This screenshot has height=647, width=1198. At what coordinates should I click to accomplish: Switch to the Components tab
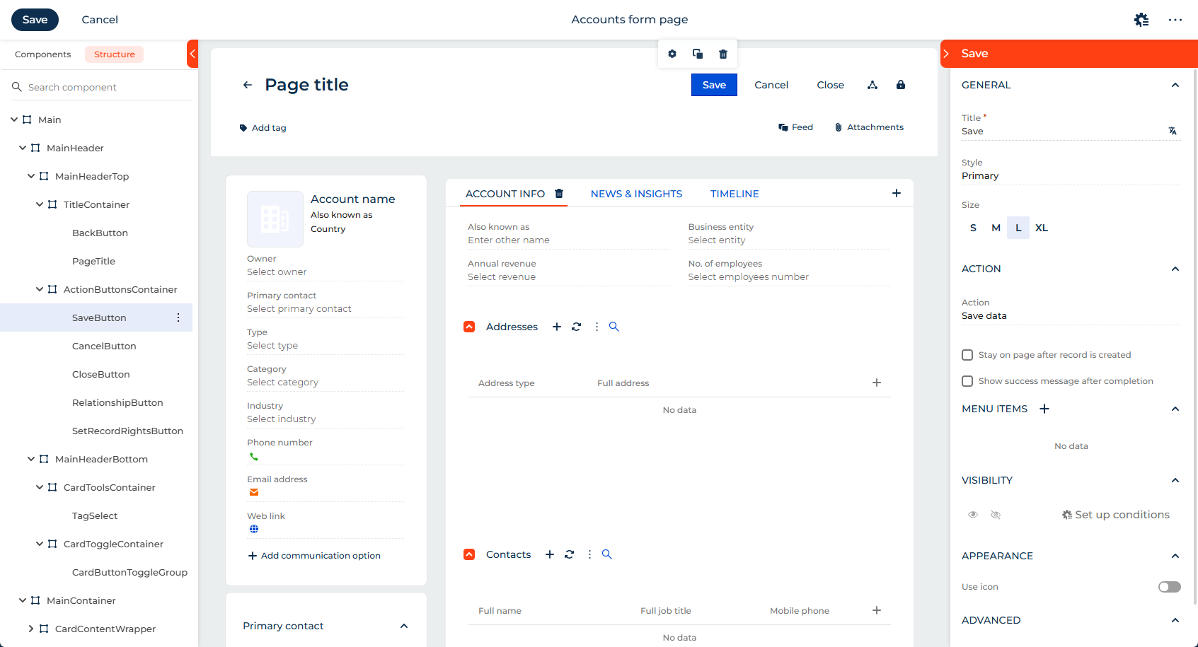point(42,54)
